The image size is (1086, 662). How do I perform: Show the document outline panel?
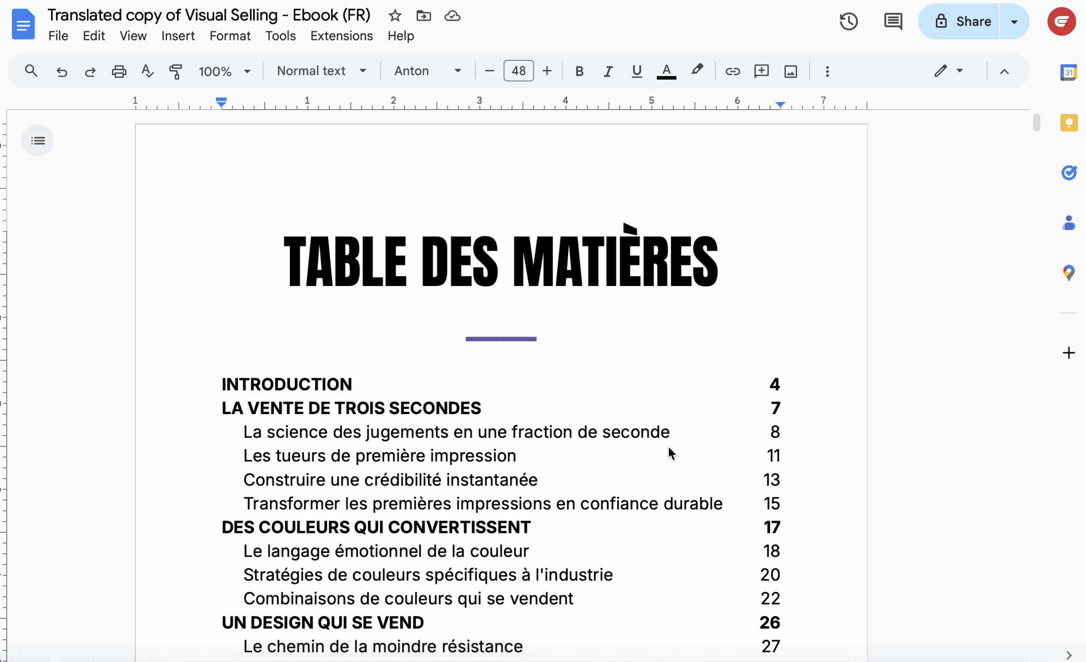(38, 141)
